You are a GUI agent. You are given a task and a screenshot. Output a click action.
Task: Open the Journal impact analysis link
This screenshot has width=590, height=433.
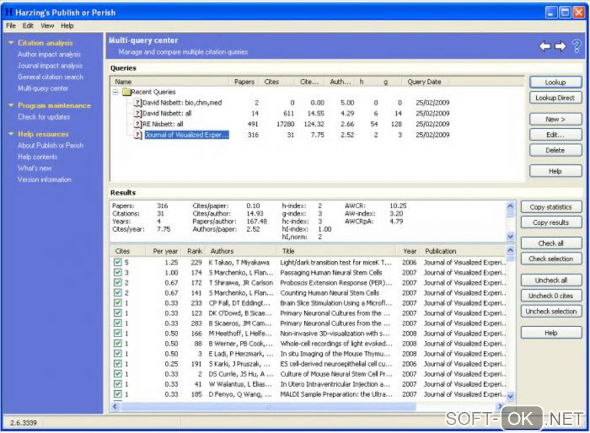point(50,66)
